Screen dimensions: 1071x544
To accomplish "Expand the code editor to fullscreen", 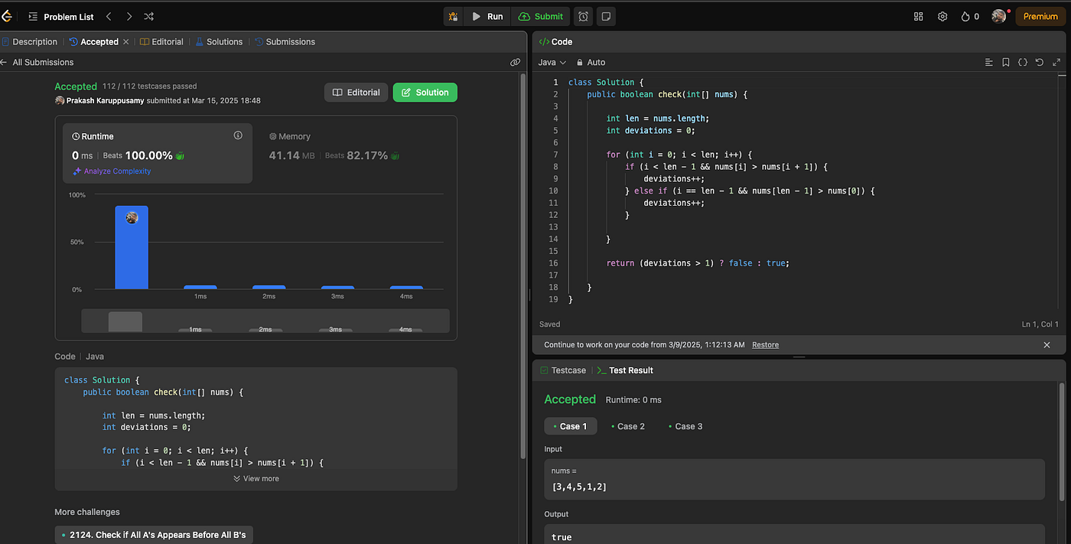I will 1057,62.
